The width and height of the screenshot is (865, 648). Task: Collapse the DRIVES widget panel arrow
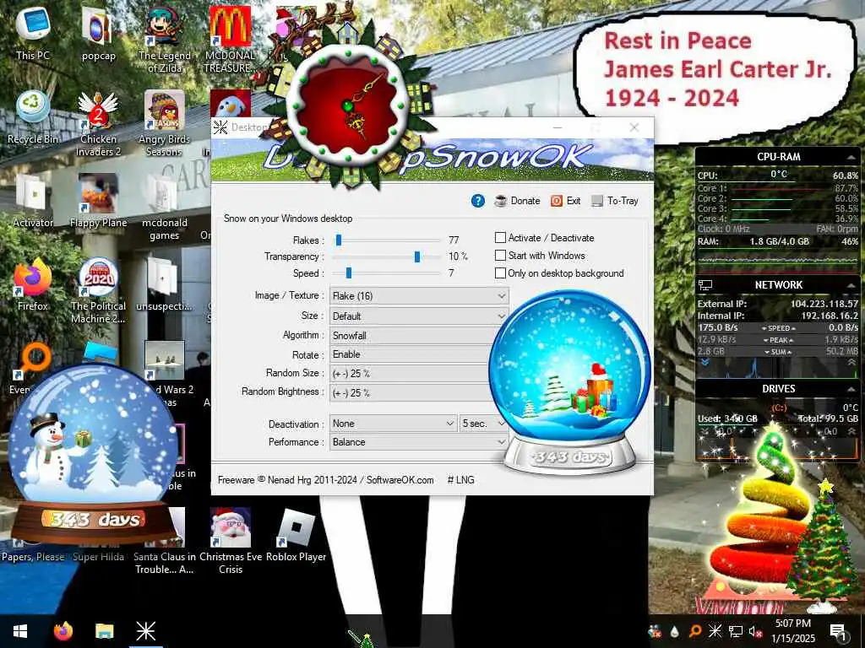tap(850, 389)
